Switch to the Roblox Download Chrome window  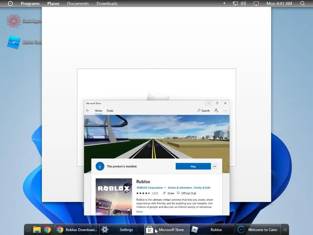[77, 229]
